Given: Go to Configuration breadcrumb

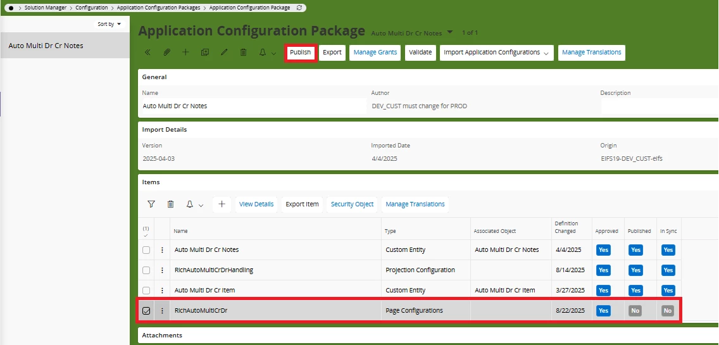Looking at the screenshot, I should tap(92, 8).
